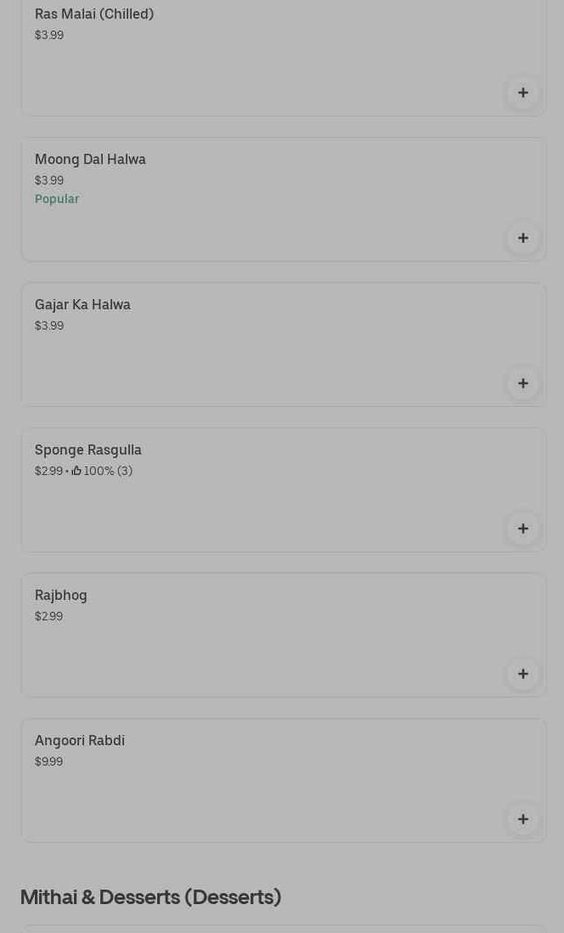Click the Popular tag on Moong Dal Halwa

pos(57,199)
